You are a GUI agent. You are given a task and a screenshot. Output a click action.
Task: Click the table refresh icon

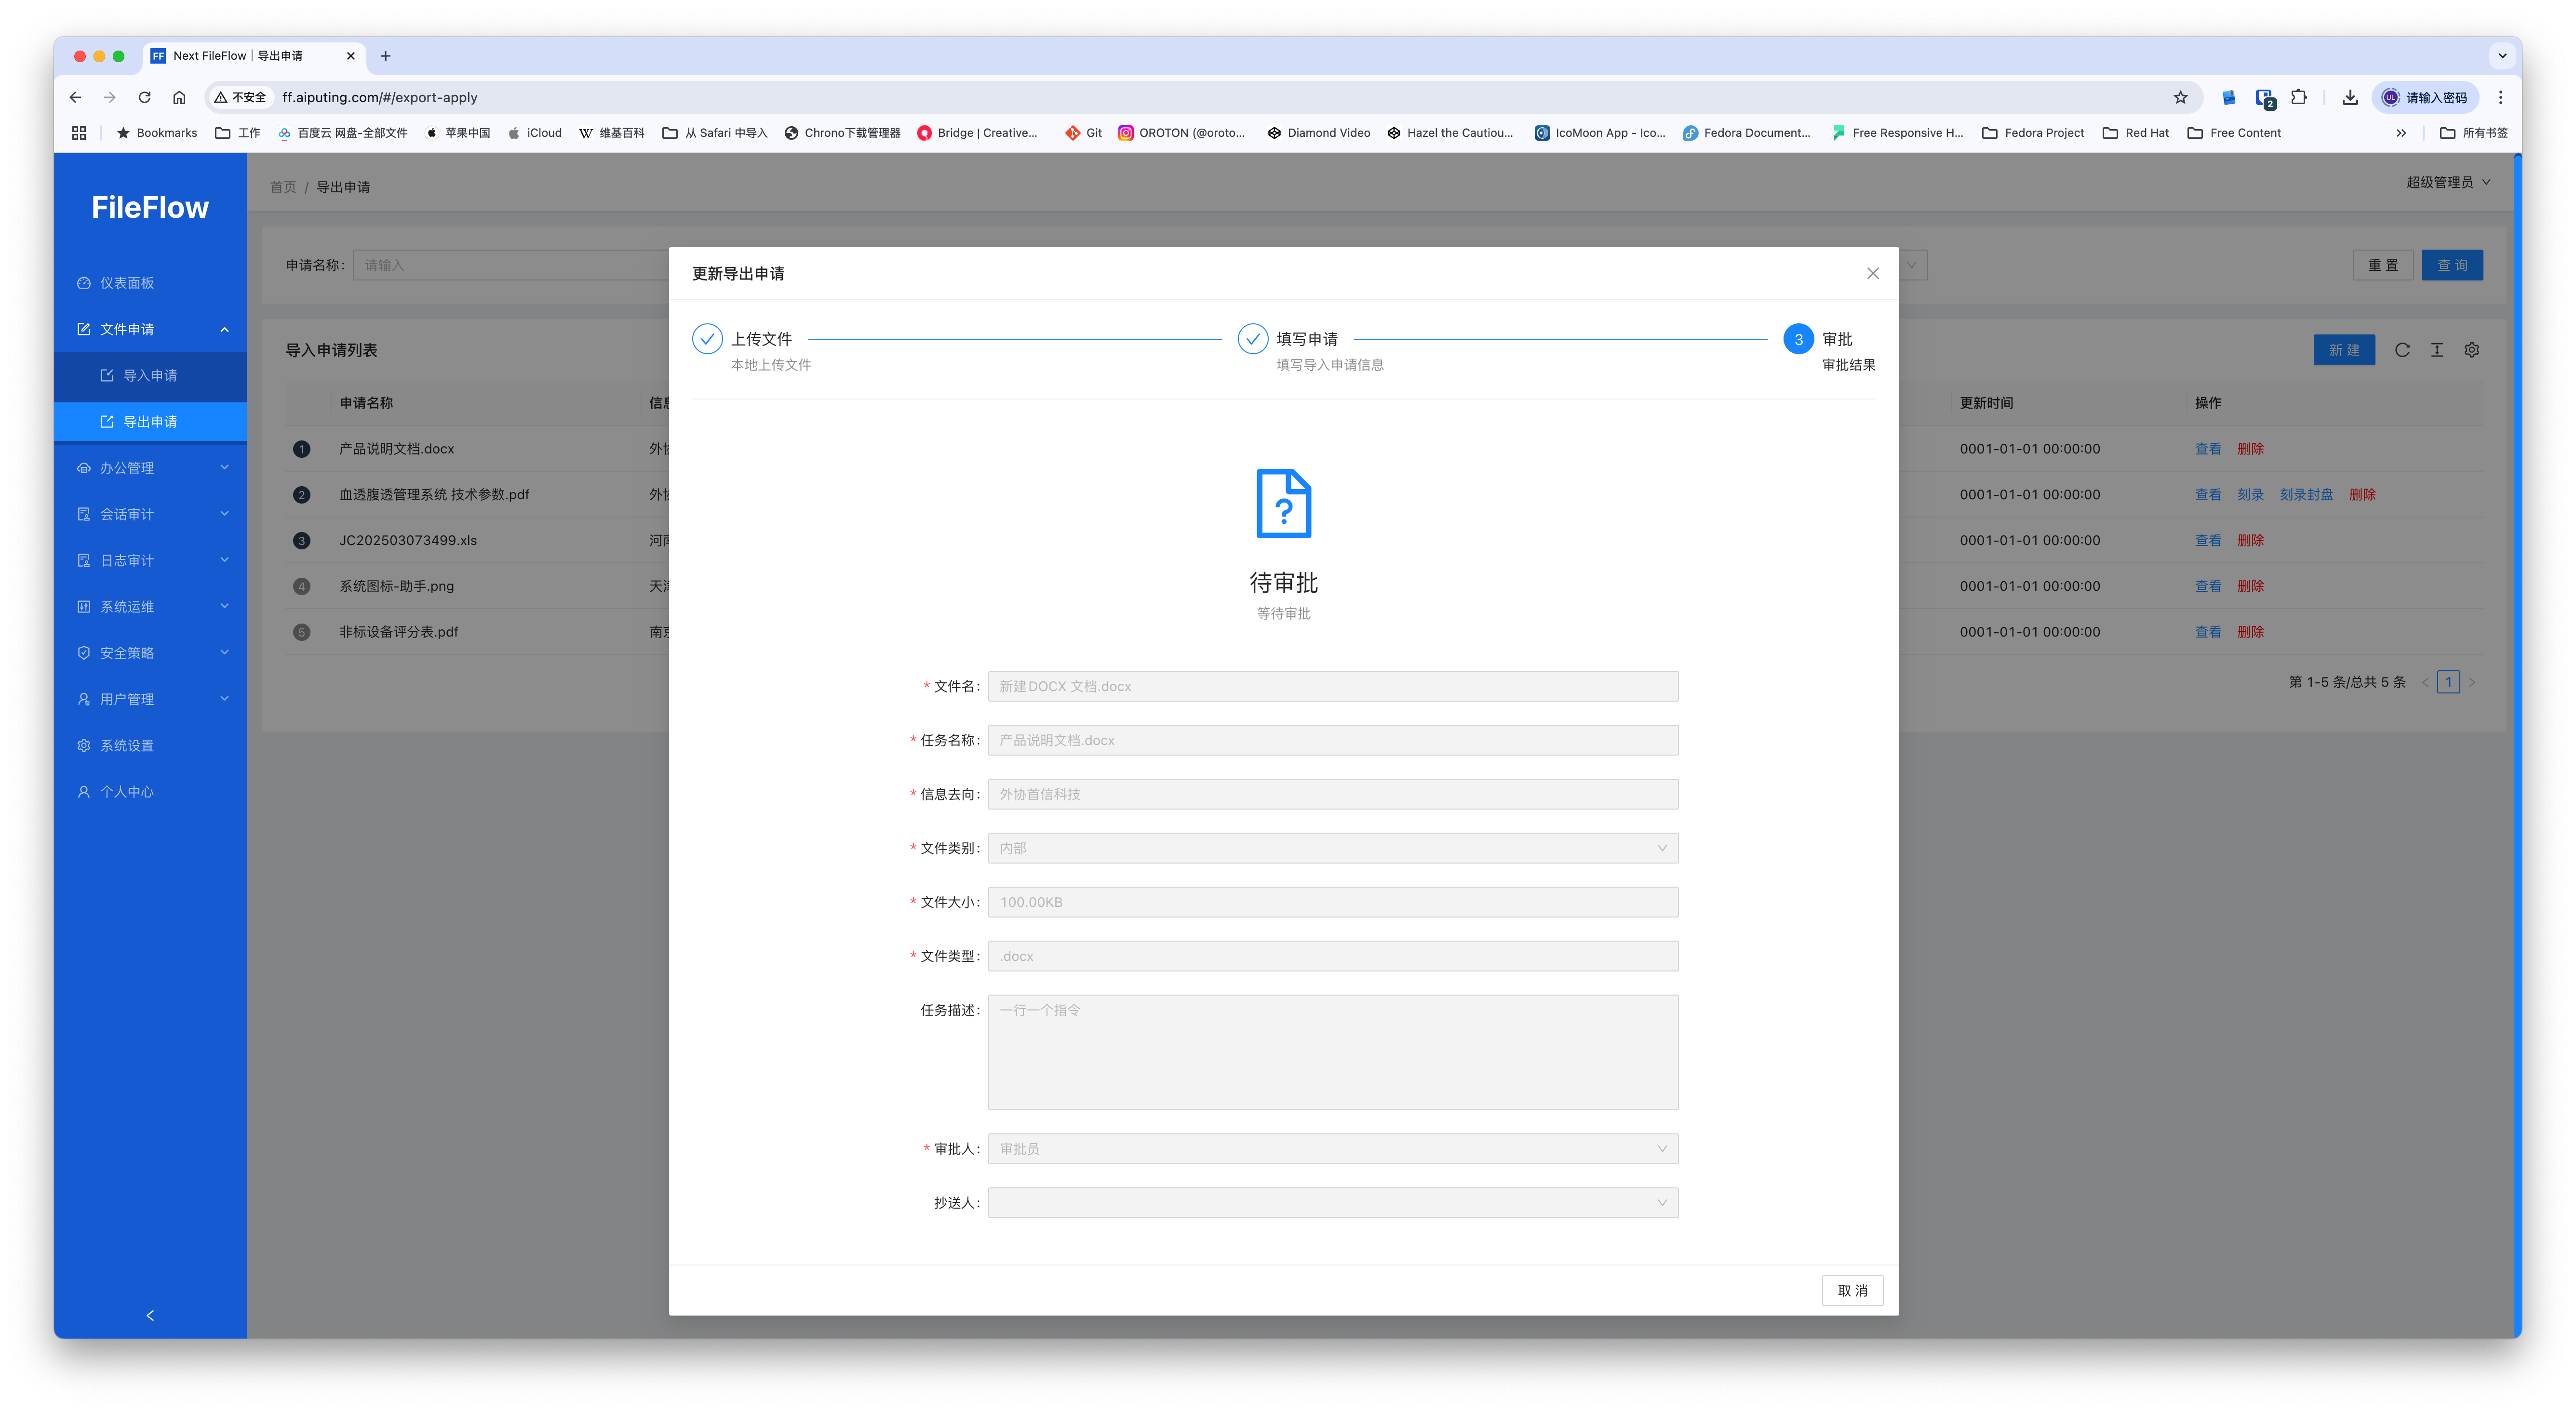(x=2402, y=350)
